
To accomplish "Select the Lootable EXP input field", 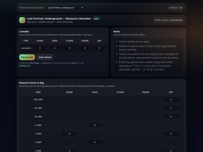I will coord(99,48).
